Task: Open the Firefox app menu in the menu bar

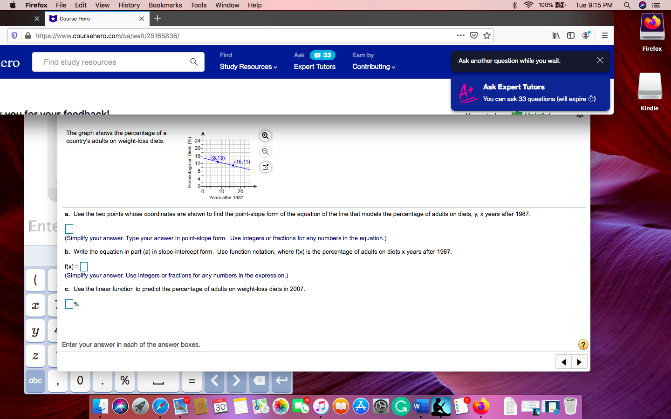Action: coord(36,5)
